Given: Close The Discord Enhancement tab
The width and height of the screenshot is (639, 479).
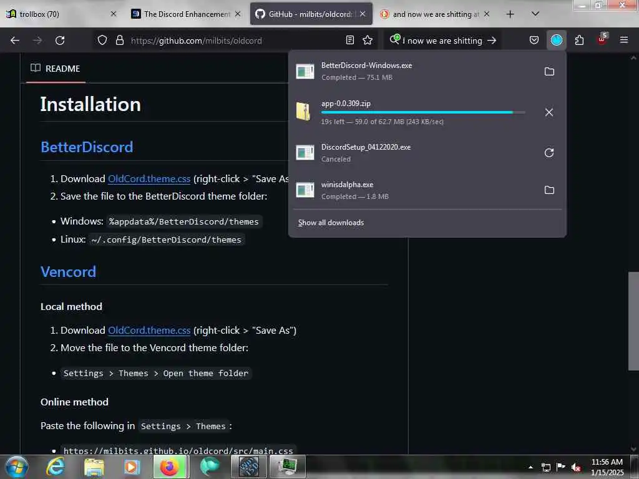Looking at the screenshot, I should click(238, 14).
